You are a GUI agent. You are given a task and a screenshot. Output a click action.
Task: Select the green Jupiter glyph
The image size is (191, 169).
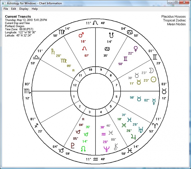click(134, 137)
